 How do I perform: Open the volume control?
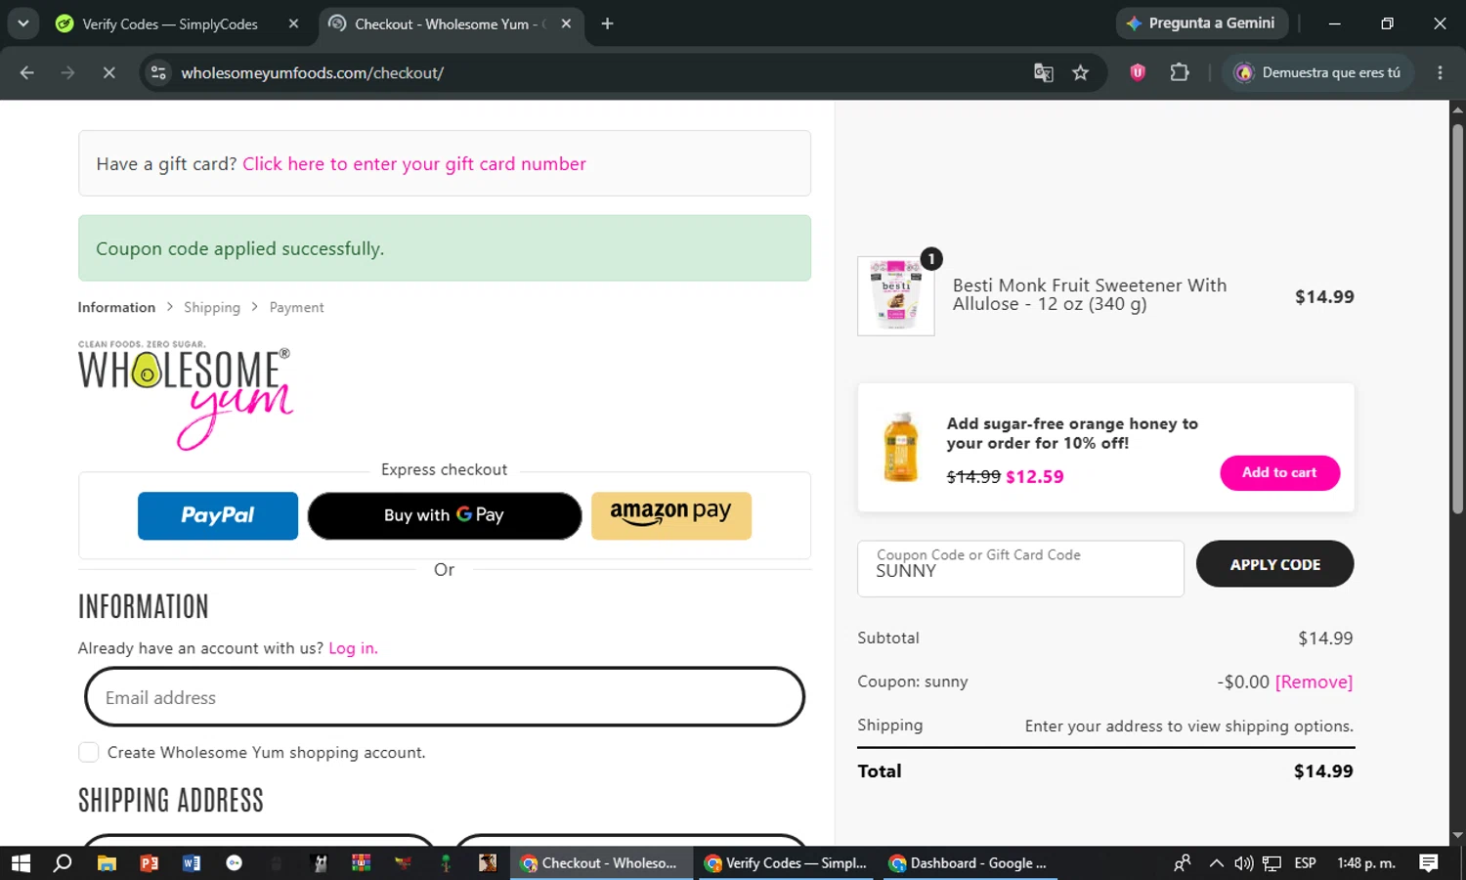click(1243, 863)
